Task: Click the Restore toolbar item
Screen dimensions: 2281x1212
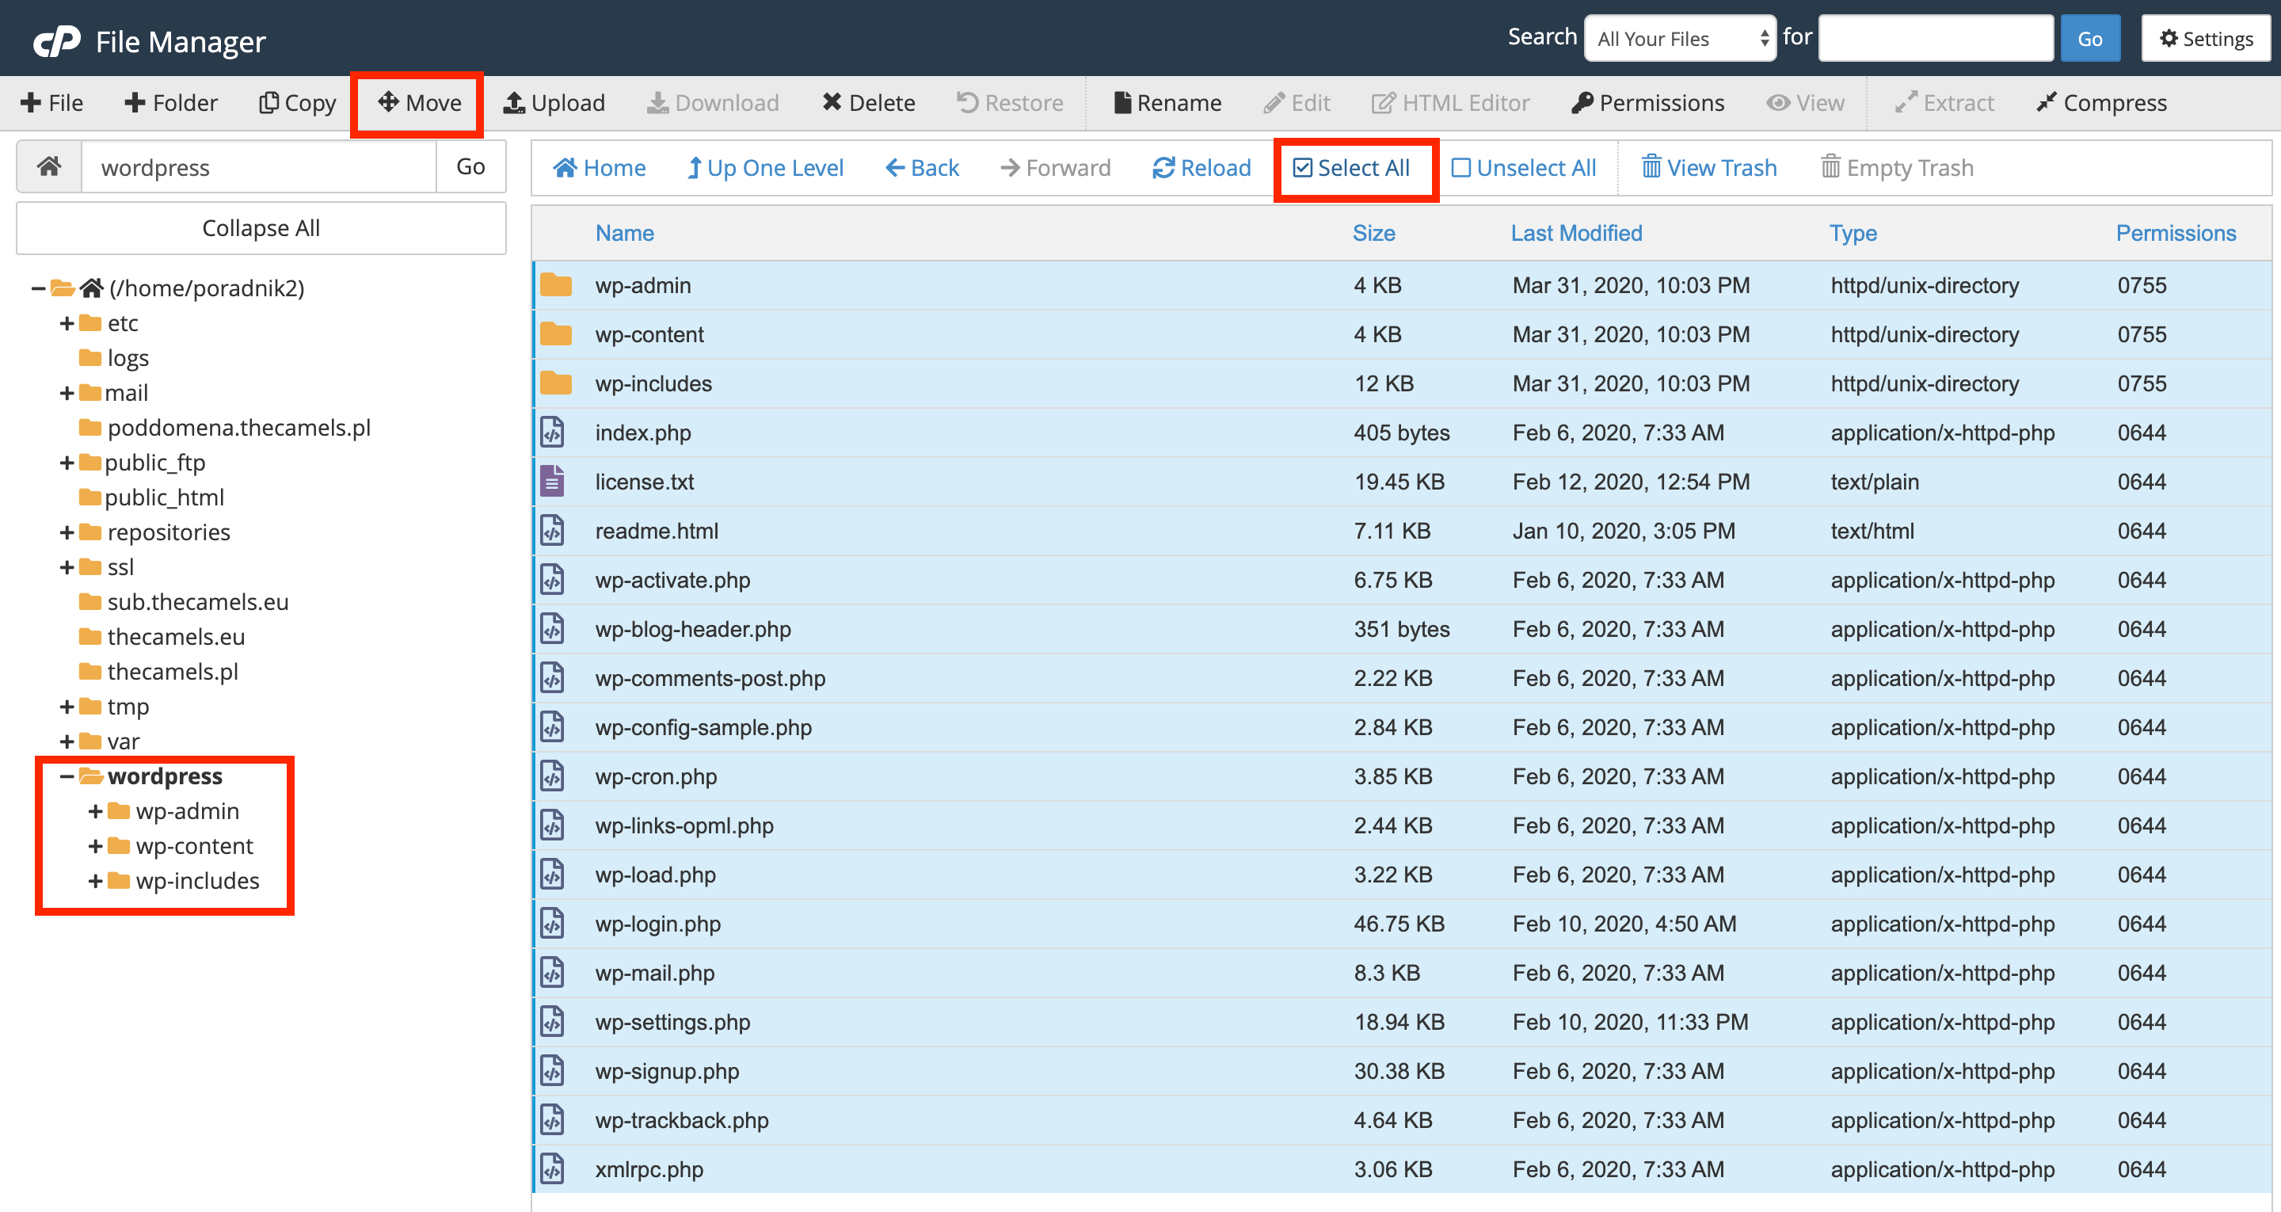Action: click(1011, 103)
